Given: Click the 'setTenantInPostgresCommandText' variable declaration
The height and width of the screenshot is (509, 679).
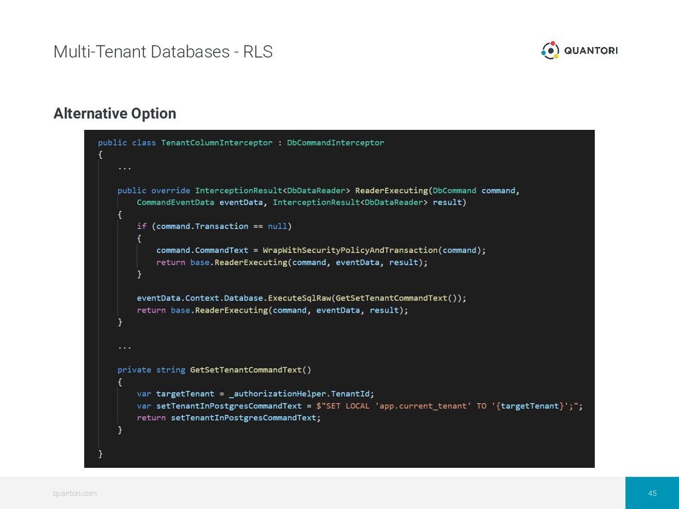Looking at the screenshot, I should [229, 406].
